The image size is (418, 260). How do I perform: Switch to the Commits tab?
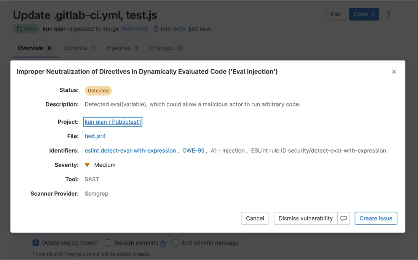[x=75, y=48]
